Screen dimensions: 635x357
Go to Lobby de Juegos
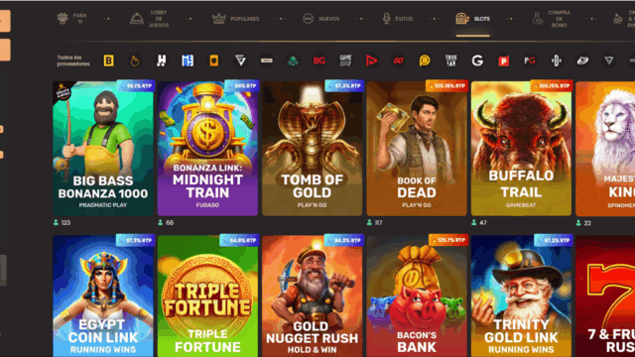(x=150, y=19)
